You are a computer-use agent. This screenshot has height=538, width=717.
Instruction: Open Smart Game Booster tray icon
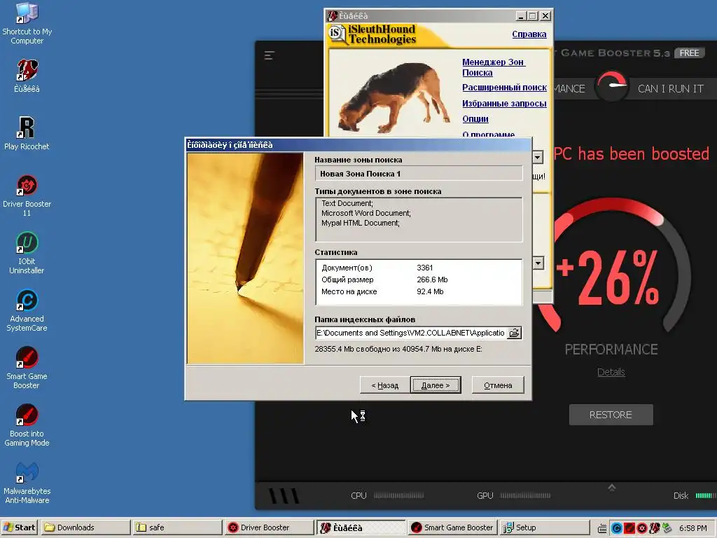click(629, 528)
